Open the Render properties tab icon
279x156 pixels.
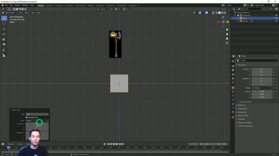pos(233,66)
